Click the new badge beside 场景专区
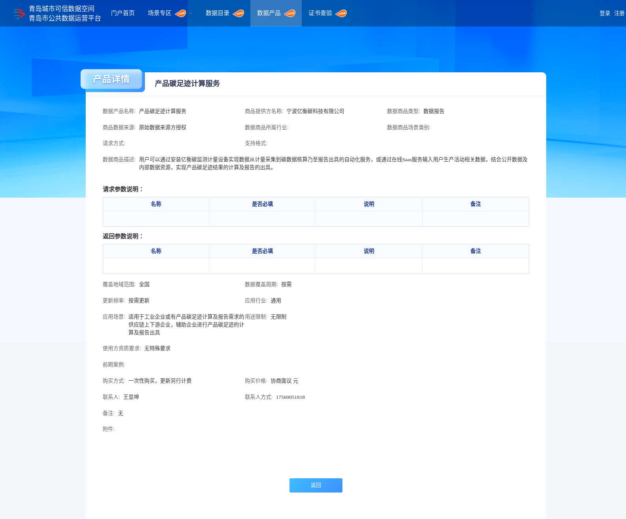Screen dimensions: 626x519 [180, 13]
